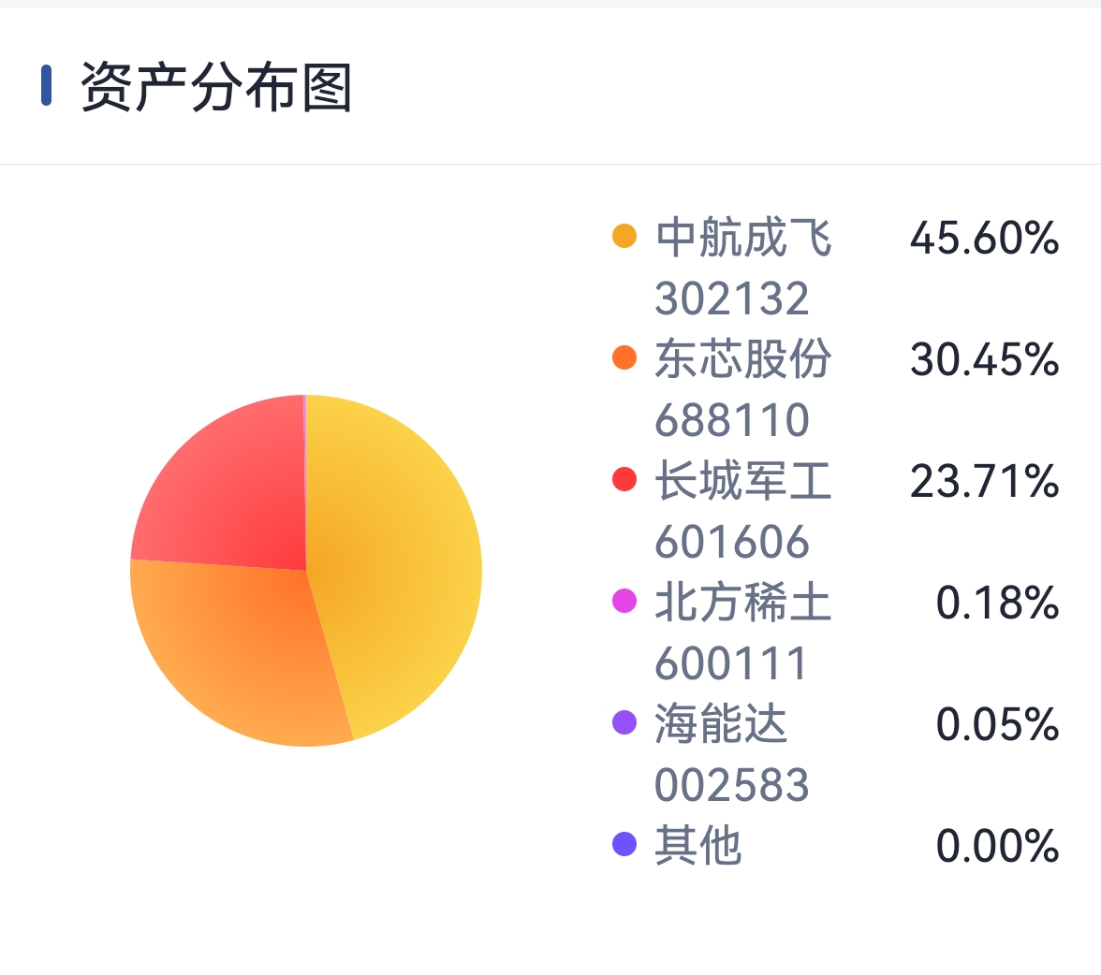Click the purple 海能达 legend dot
Viewport: 1101px width, 975px height.
point(624,722)
